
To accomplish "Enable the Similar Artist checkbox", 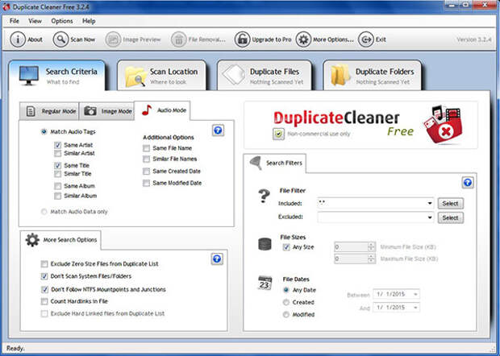I will tap(57, 154).
